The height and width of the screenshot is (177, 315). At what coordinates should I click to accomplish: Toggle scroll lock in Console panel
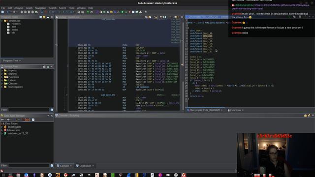click(x=305, y=116)
